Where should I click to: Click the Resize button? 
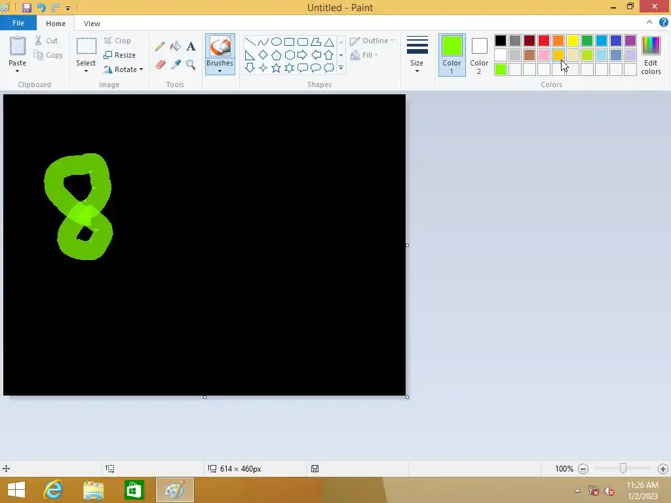click(x=120, y=55)
